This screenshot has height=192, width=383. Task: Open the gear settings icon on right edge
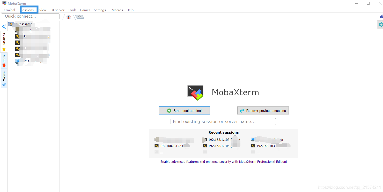(380, 25)
